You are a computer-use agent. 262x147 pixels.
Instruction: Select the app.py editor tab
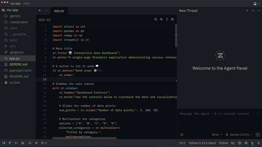point(59,11)
